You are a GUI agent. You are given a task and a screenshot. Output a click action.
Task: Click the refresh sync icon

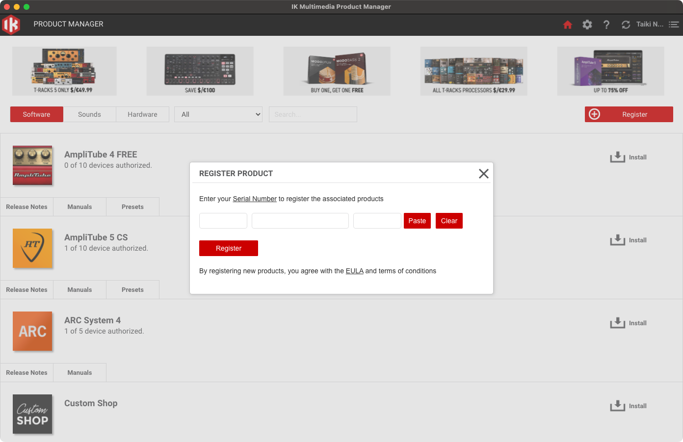pyautogui.click(x=626, y=25)
